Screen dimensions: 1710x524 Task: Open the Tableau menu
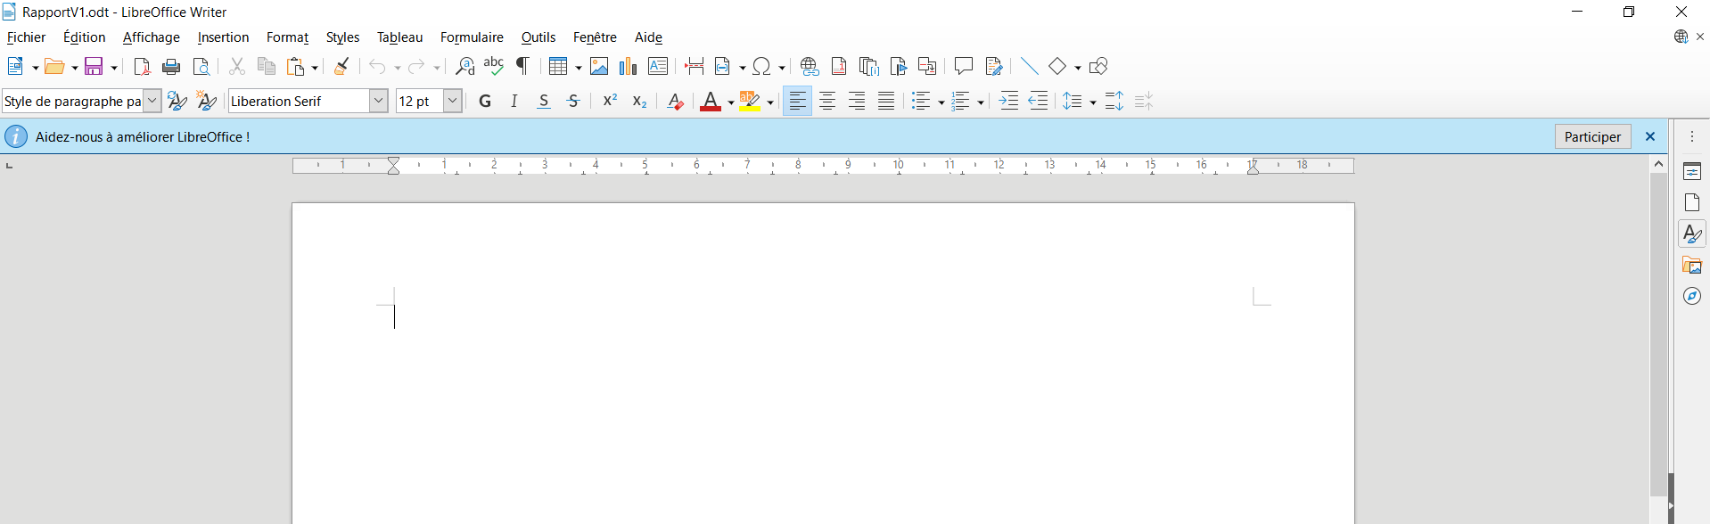tap(399, 37)
